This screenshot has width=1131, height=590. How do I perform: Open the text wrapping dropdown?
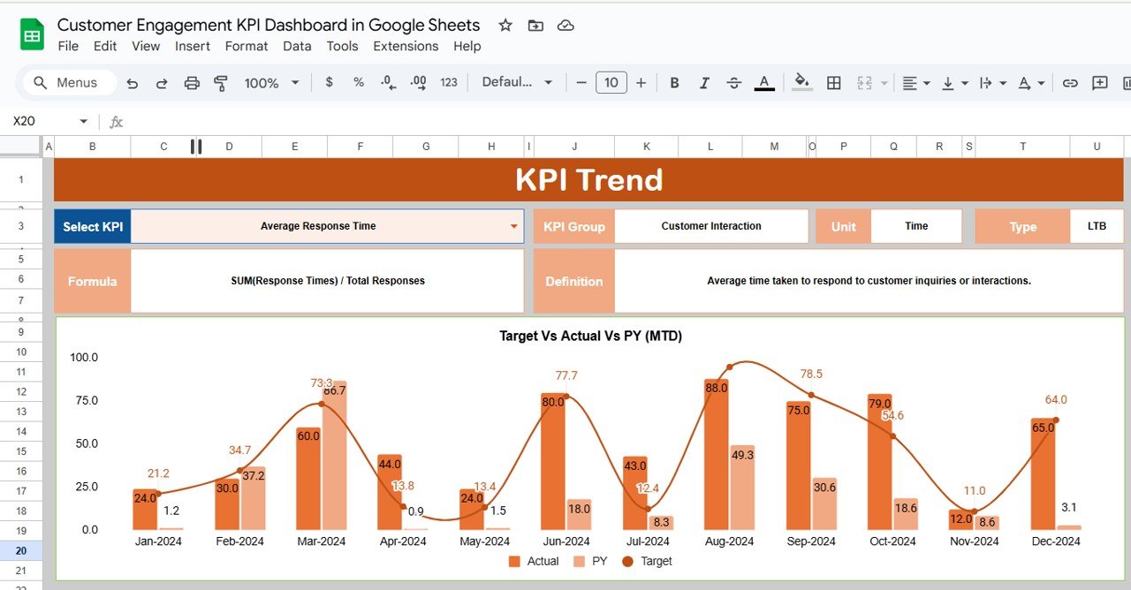click(x=993, y=83)
